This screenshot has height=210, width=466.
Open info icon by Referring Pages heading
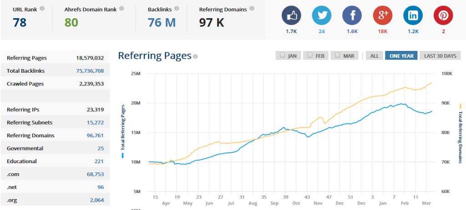click(195, 57)
